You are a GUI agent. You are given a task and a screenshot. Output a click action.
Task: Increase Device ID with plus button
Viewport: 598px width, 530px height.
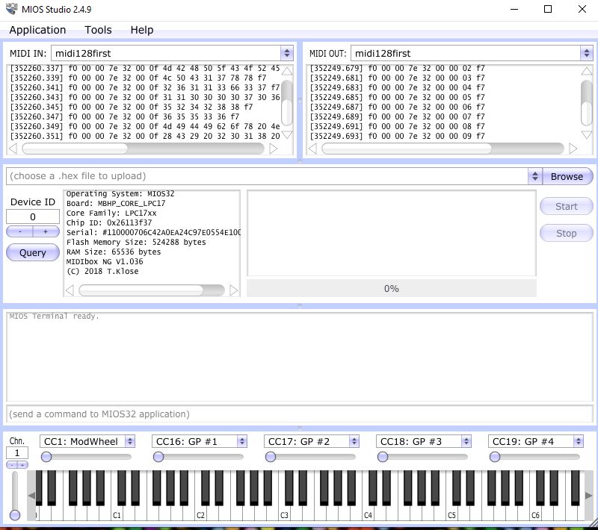point(46,231)
